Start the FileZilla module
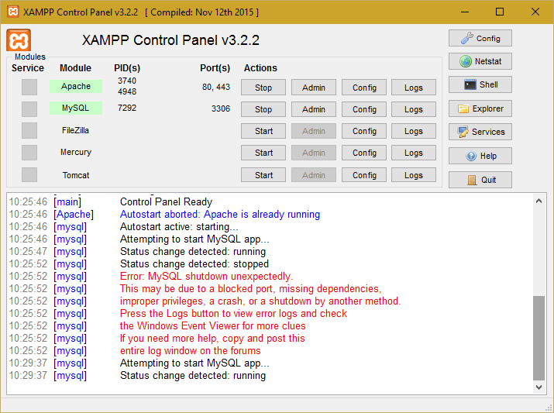 [263, 131]
